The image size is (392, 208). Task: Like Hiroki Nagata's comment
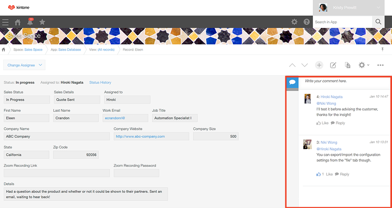[x=323, y=123]
